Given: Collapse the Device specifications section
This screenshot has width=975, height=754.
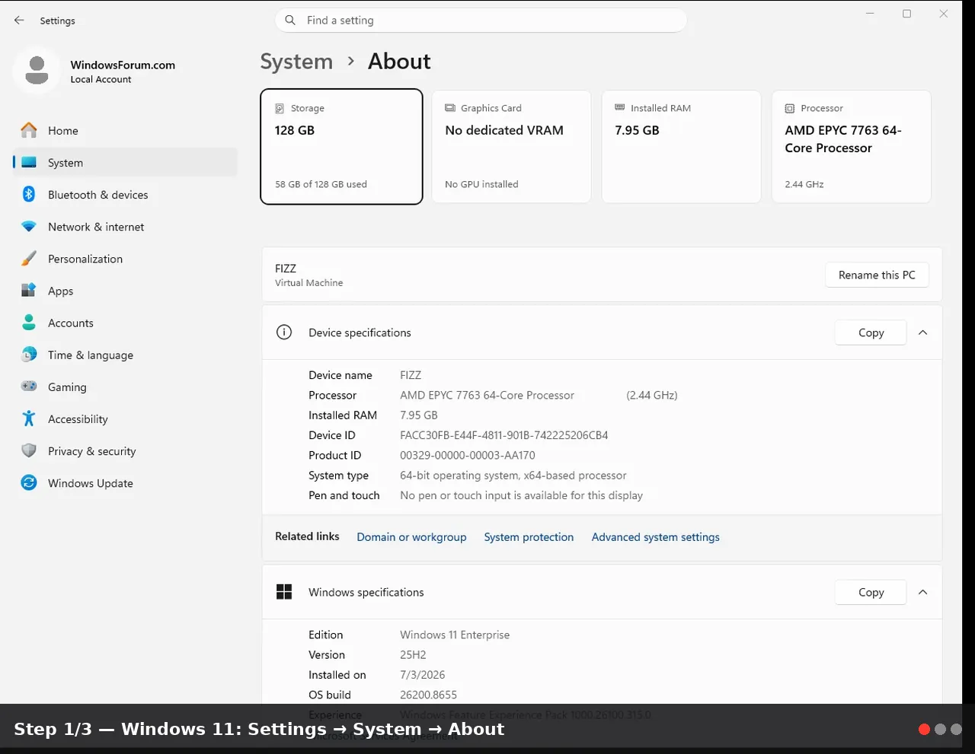Looking at the screenshot, I should 923,332.
